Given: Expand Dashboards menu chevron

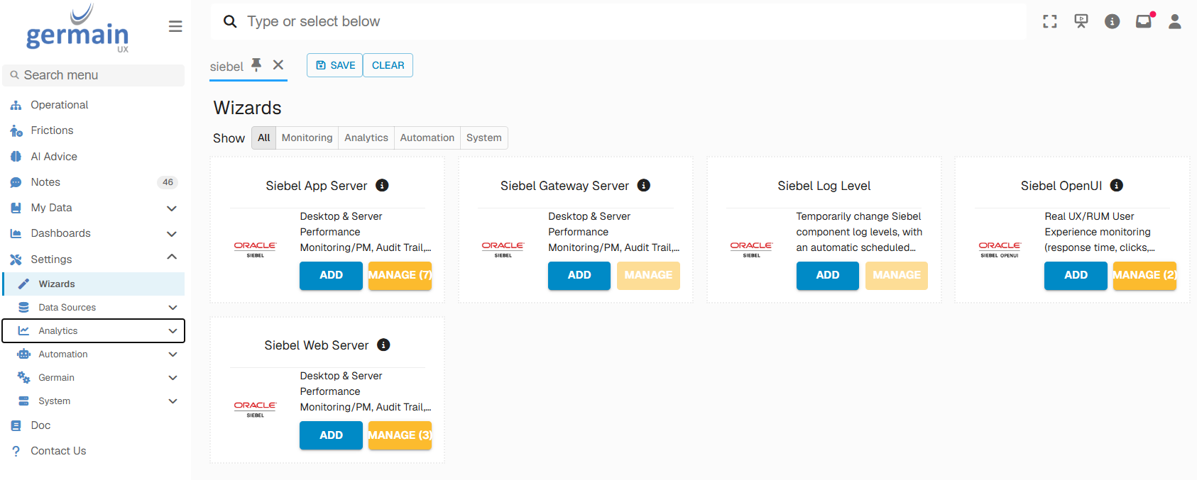Looking at the screenshot, I should (x=171, y=234).
